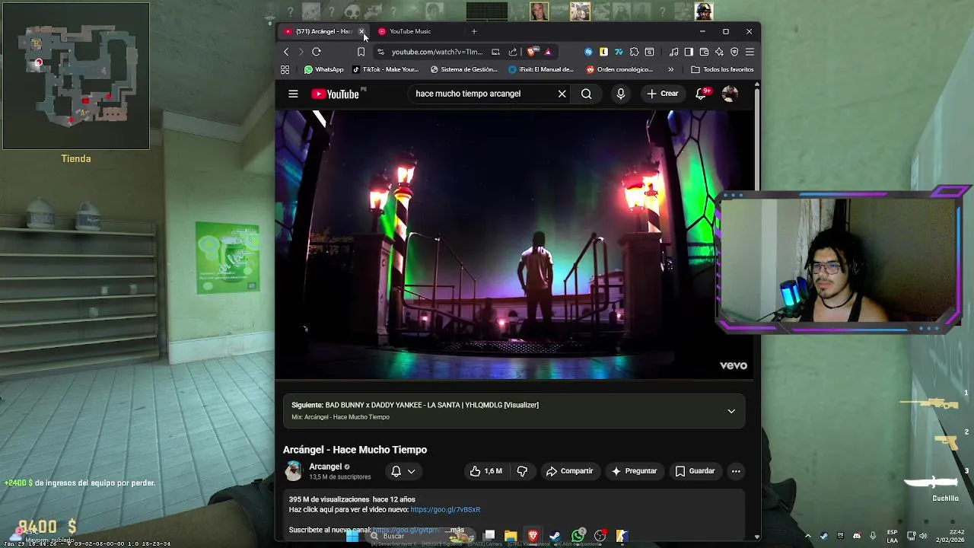This screenshot has height=548, width=974.
Task: Open Brave Wallet icon
Action: (704, 52)
